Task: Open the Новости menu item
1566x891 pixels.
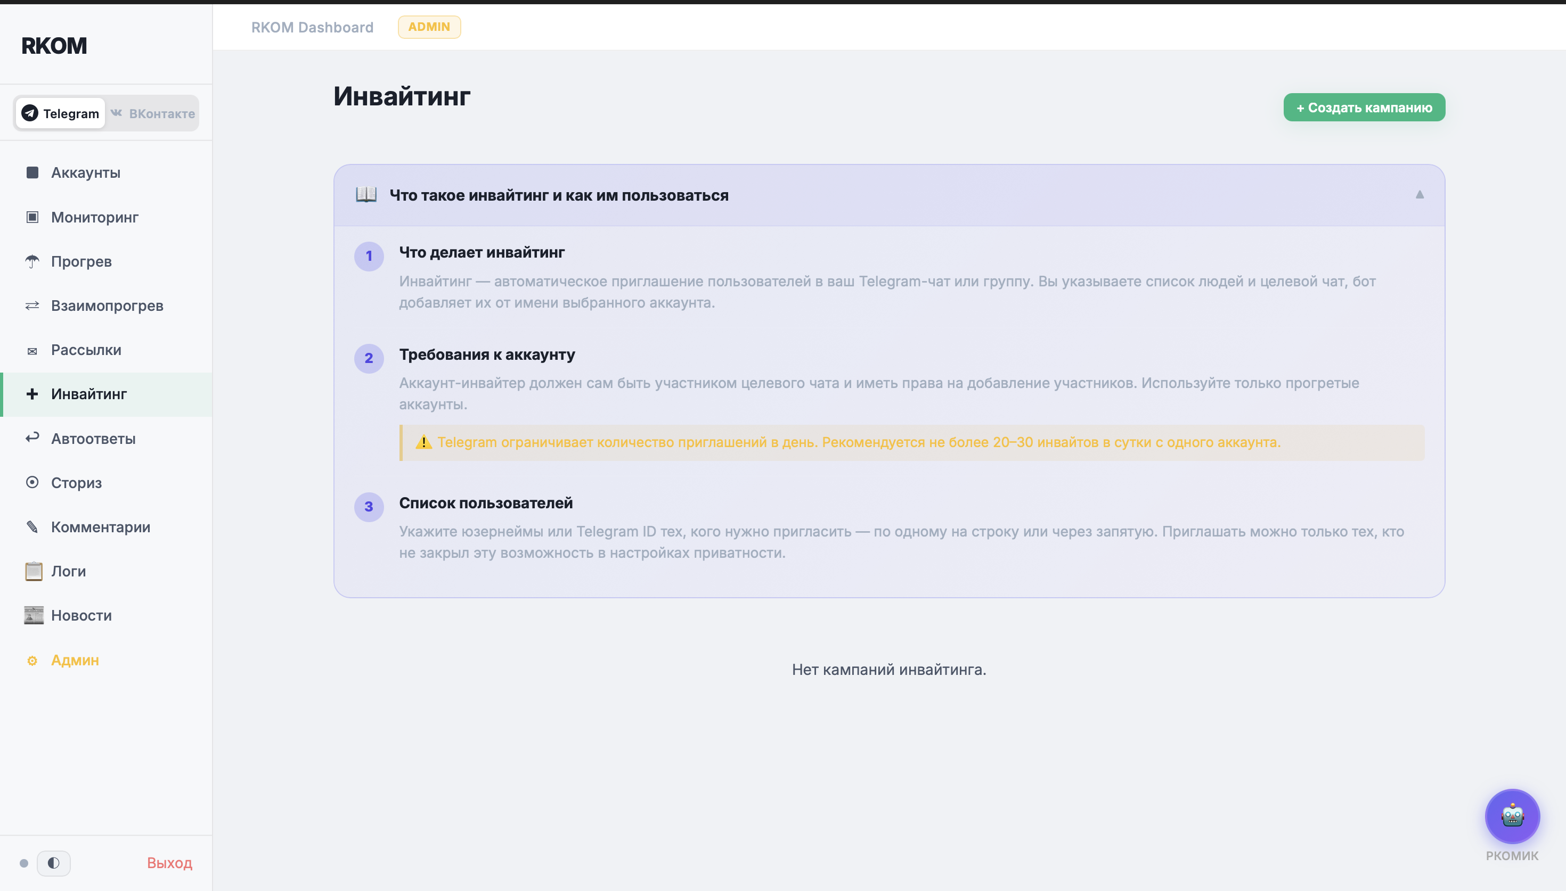Action: (x=107, y=615)
